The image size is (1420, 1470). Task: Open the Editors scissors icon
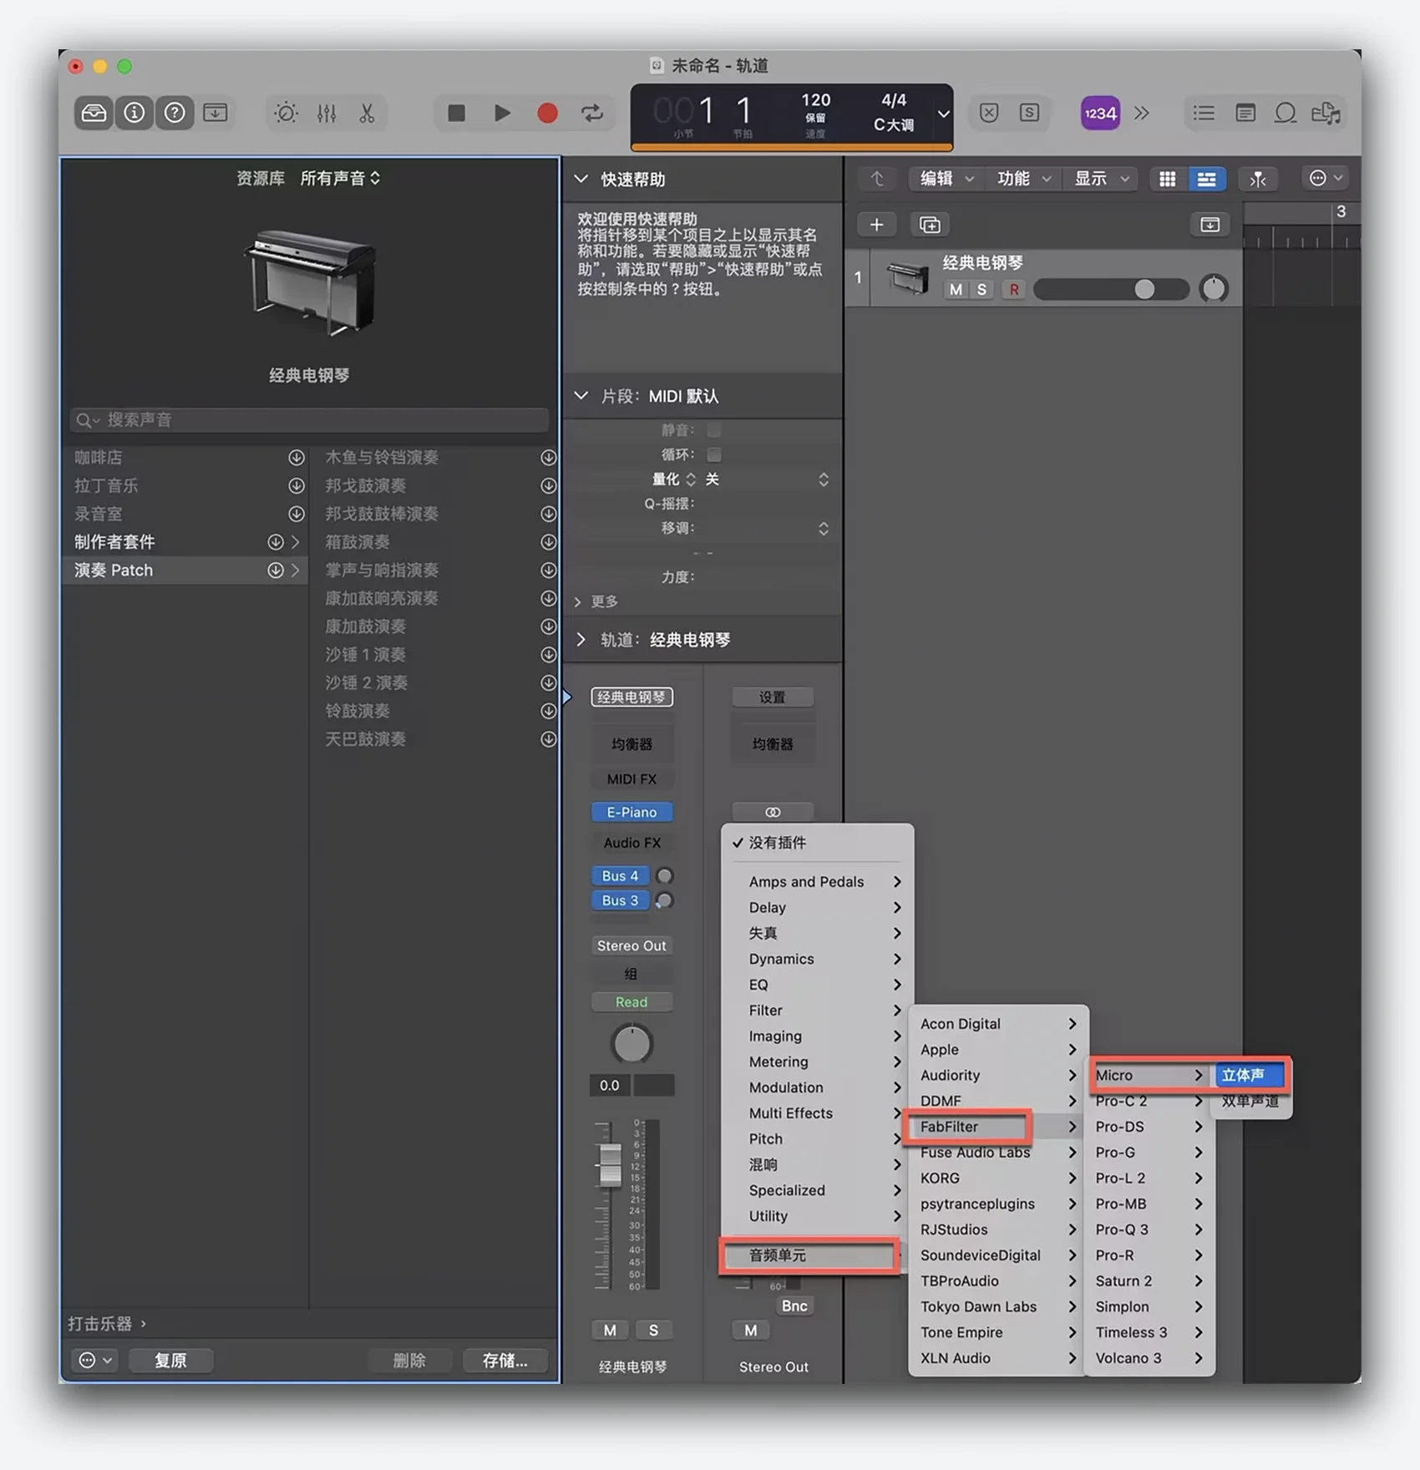pos(367,113)
